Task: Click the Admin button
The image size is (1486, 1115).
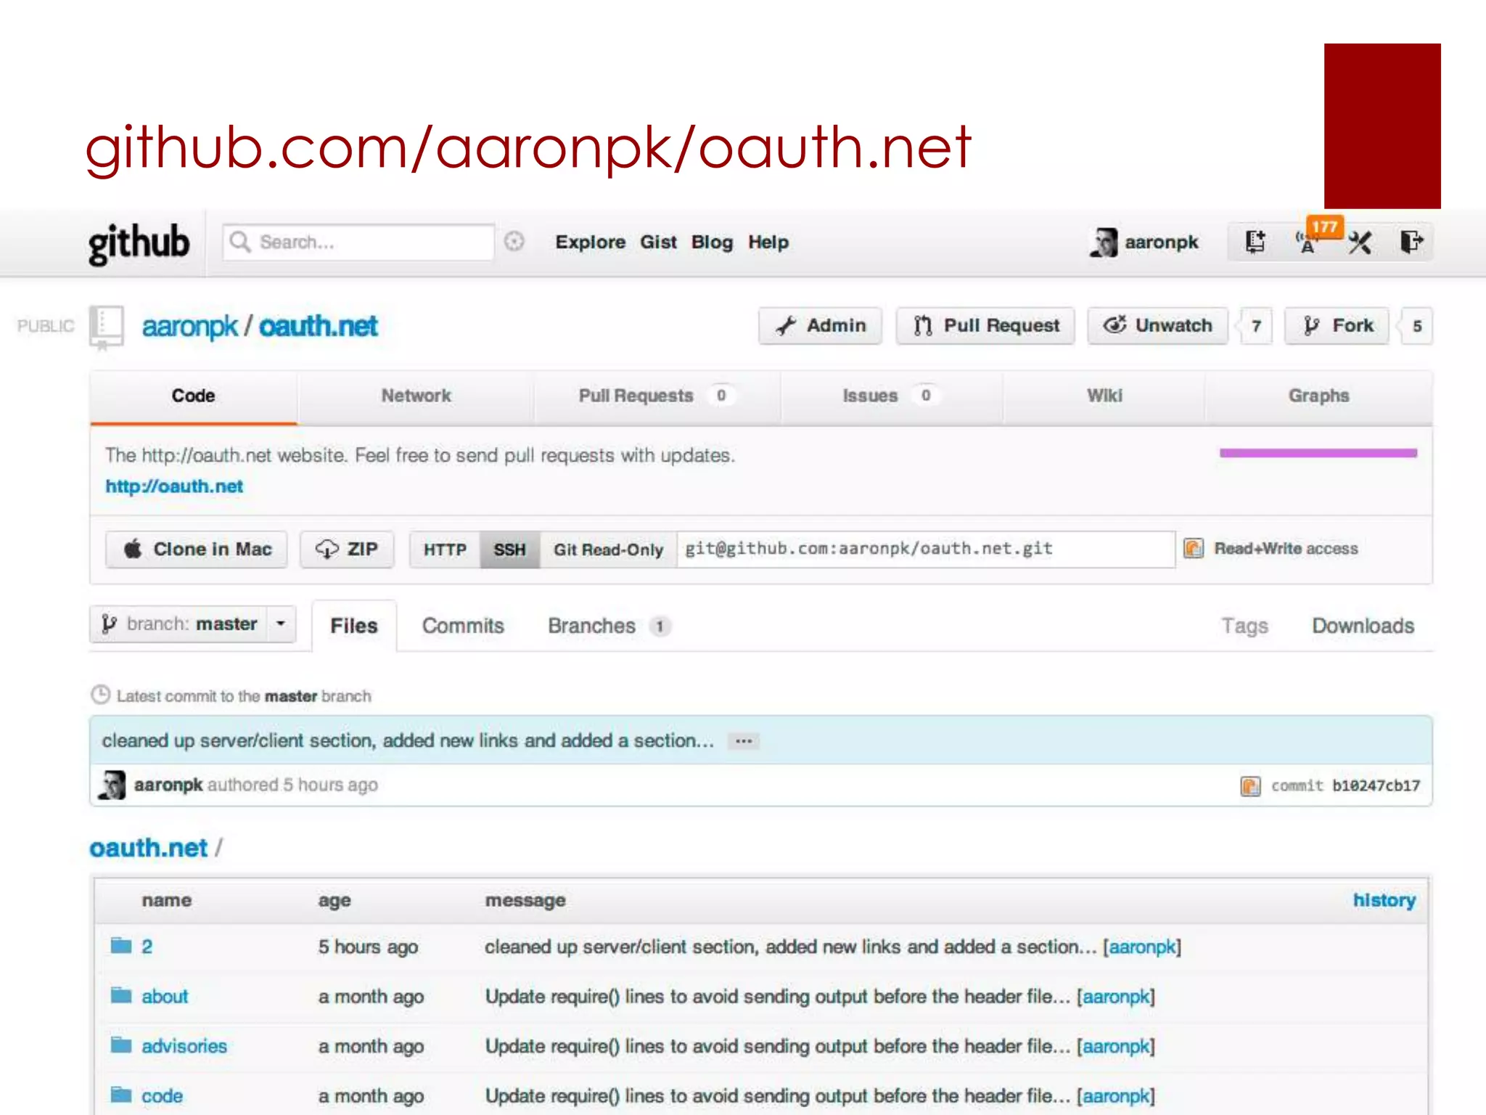Action: pos(820,326)
